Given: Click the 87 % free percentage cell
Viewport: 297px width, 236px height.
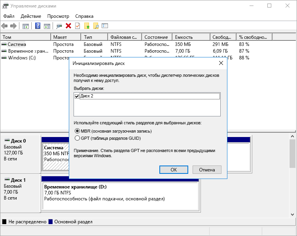Looking at the screenshot, I should click(x=244, y=51).
